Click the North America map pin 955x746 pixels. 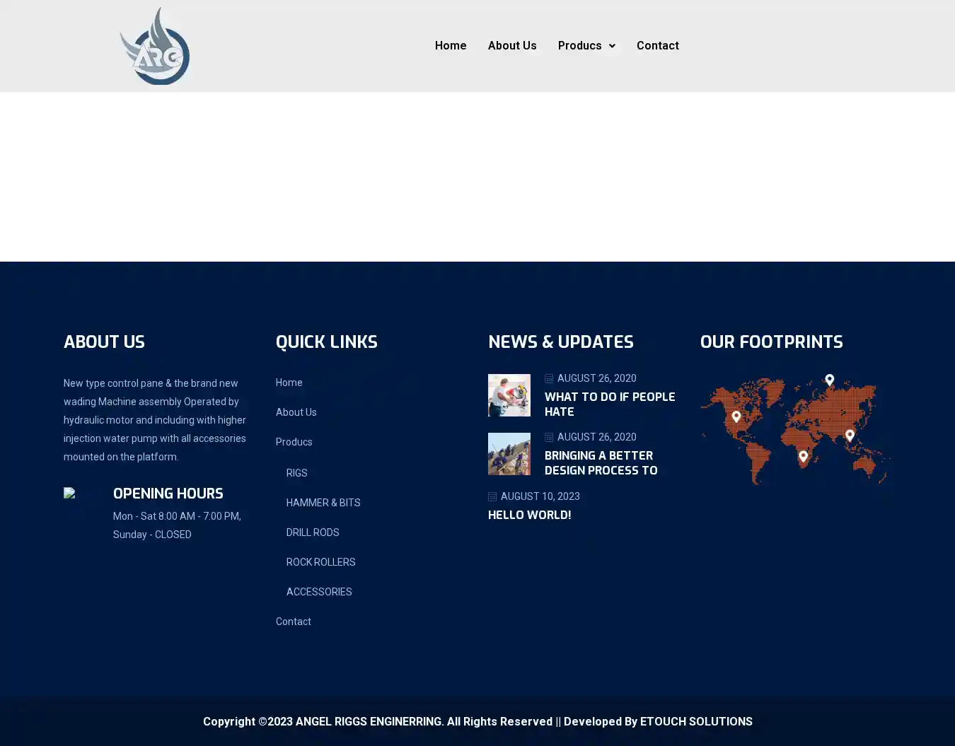pyautogui.click(x=736, y=416)
